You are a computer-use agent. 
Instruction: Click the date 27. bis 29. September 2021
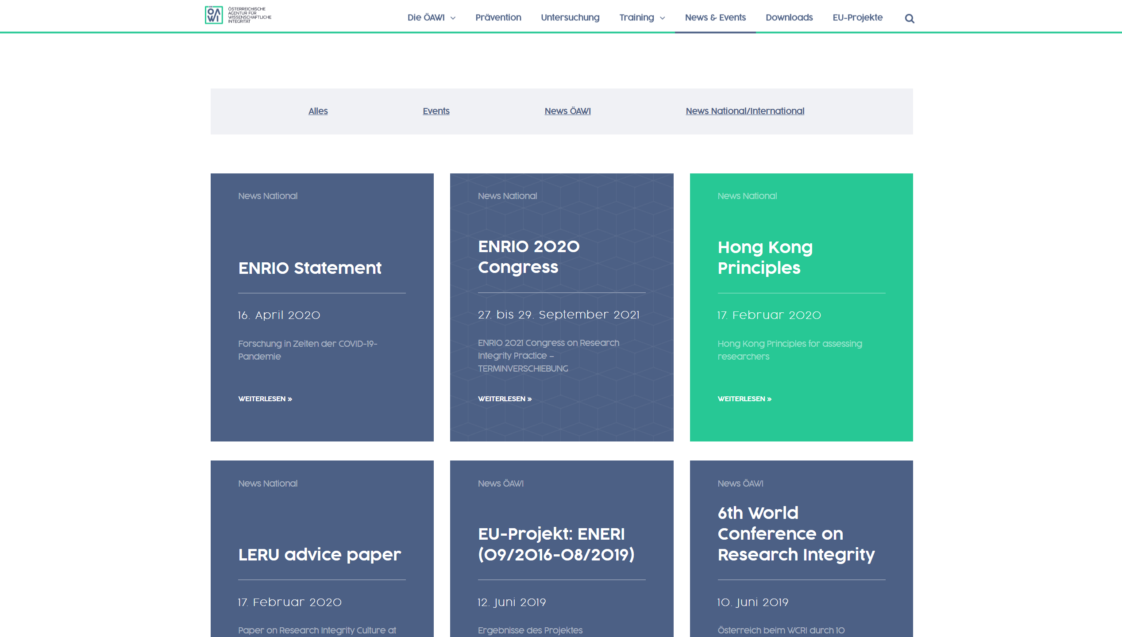(x=559, y=315)
